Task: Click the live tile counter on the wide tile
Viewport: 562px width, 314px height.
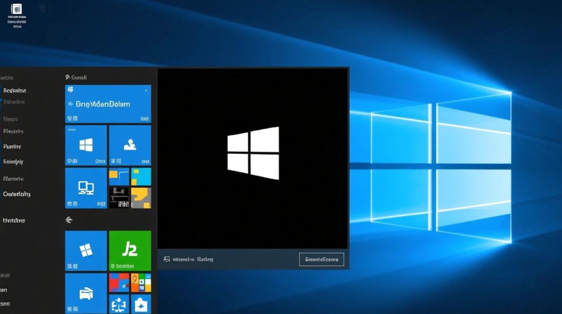Action: pos(73,118)
